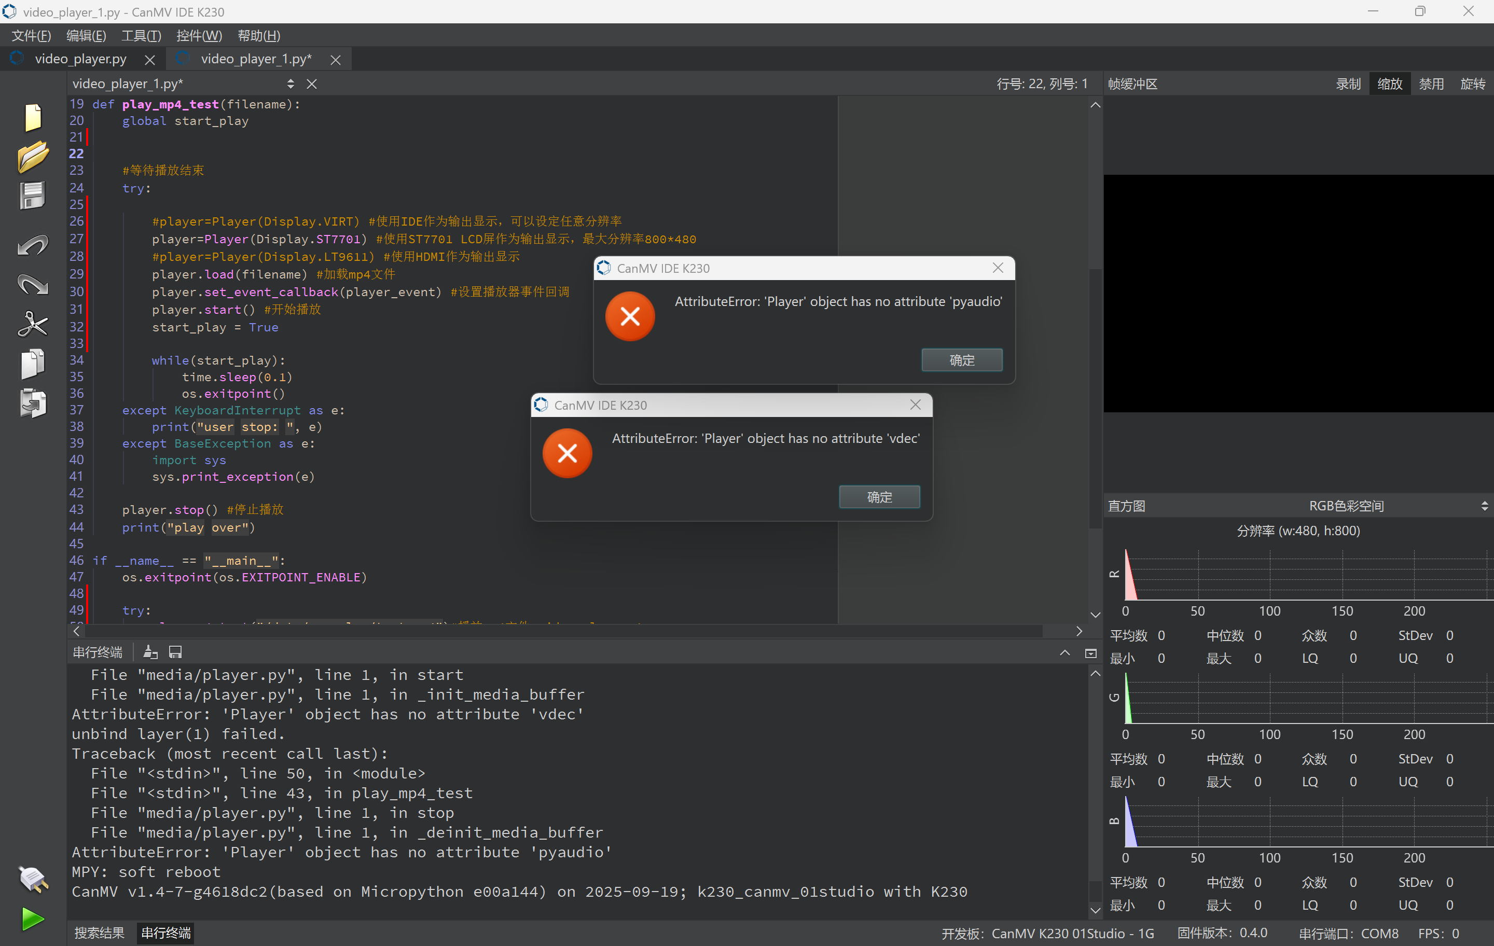The image size is (1494, 946).
Task: Click the terminal scroll down arrow
Action: pos(1096,910)
